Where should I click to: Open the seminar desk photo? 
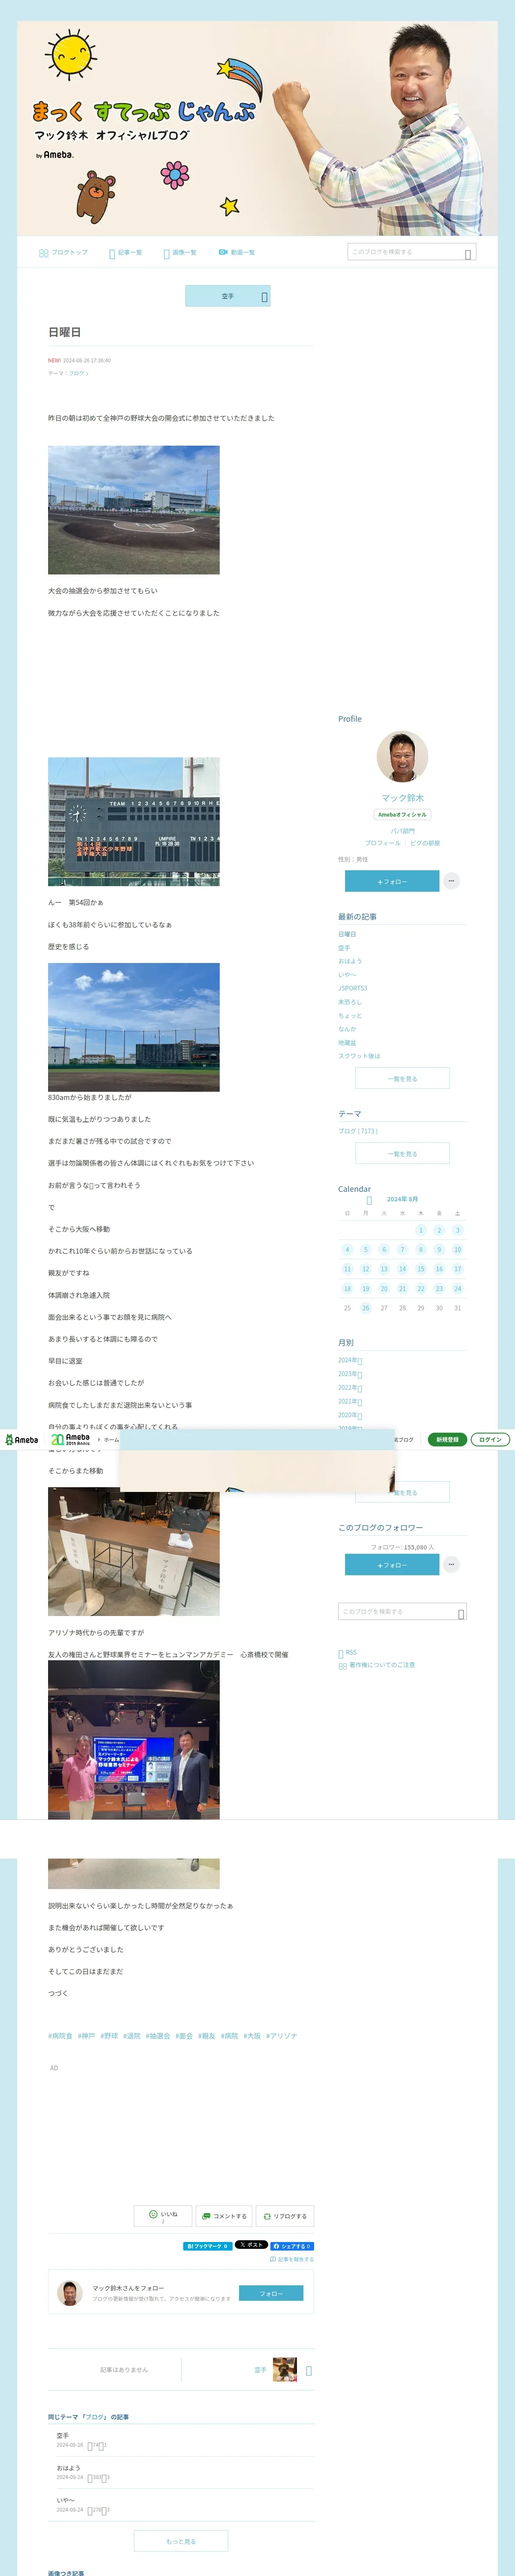134,1552
